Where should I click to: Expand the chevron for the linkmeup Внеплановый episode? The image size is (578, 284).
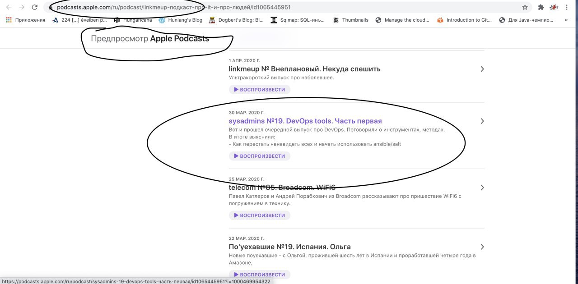[x=482, y=69]
